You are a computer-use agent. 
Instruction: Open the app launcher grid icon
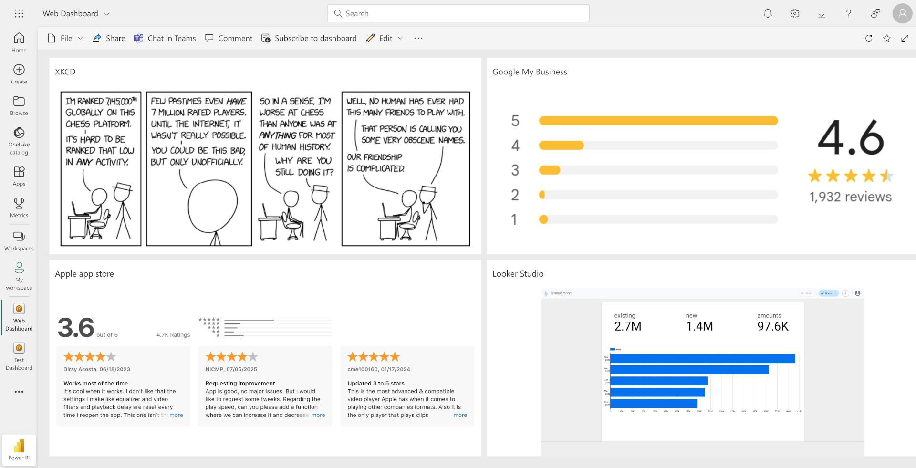(19, 13)
